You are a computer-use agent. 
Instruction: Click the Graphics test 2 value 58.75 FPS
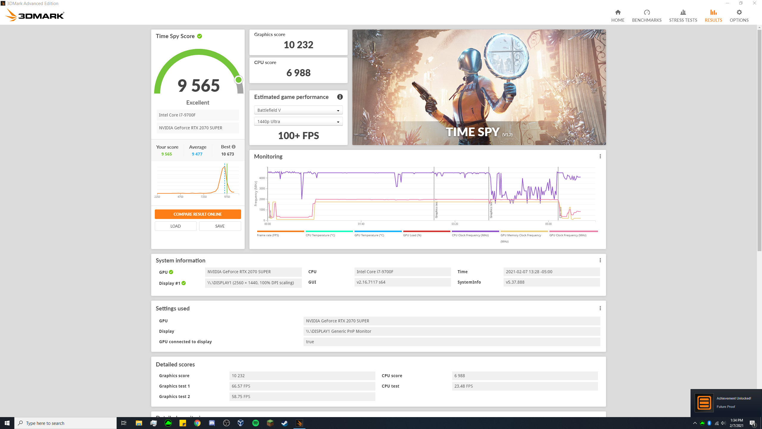pyautogui.click(x=302, y=397)
